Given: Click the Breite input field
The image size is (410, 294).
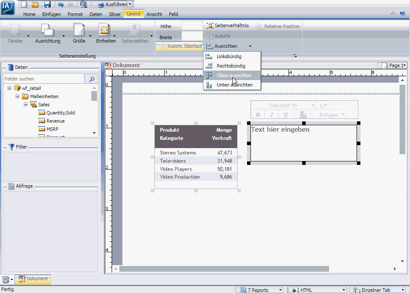Looking at the screenshot, I should coord(192,36).
